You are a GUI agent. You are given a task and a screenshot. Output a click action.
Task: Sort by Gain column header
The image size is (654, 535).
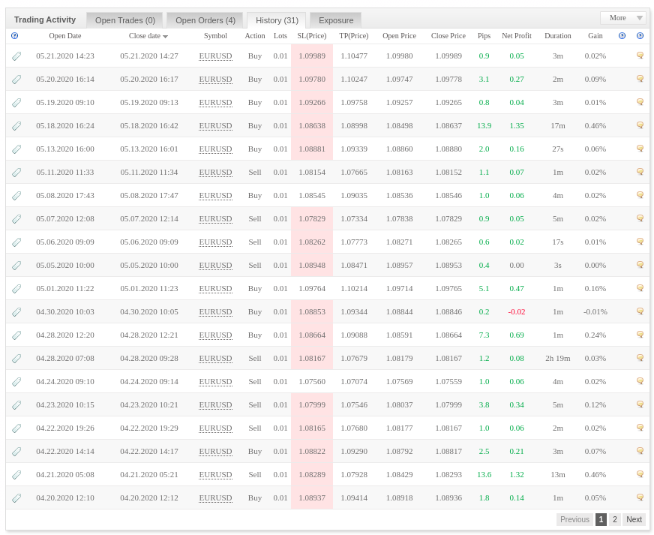(x=595, y=36)
